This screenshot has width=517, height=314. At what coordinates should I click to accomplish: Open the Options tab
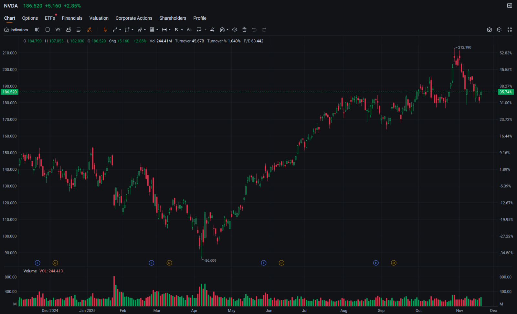click(30, 18)
